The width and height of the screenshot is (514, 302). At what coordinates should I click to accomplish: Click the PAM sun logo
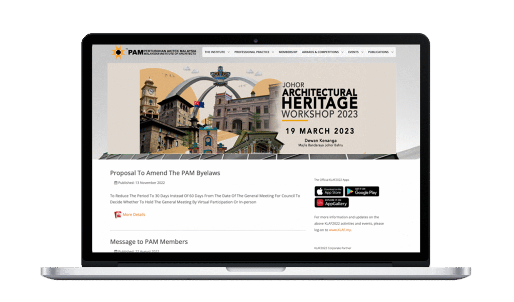118,52
